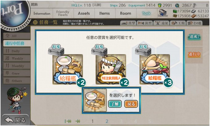210x126 pixels.
Task: Filter quests by Weekly
Action: click(x=17, y=59)
